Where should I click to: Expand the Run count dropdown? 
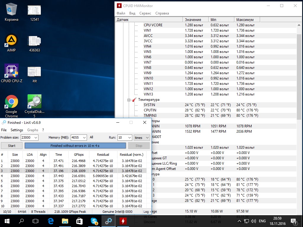[130, 138]
